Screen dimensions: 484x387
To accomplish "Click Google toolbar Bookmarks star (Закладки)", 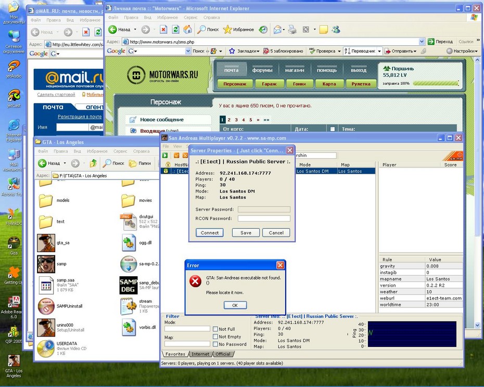I will click(x=232, y=51).
